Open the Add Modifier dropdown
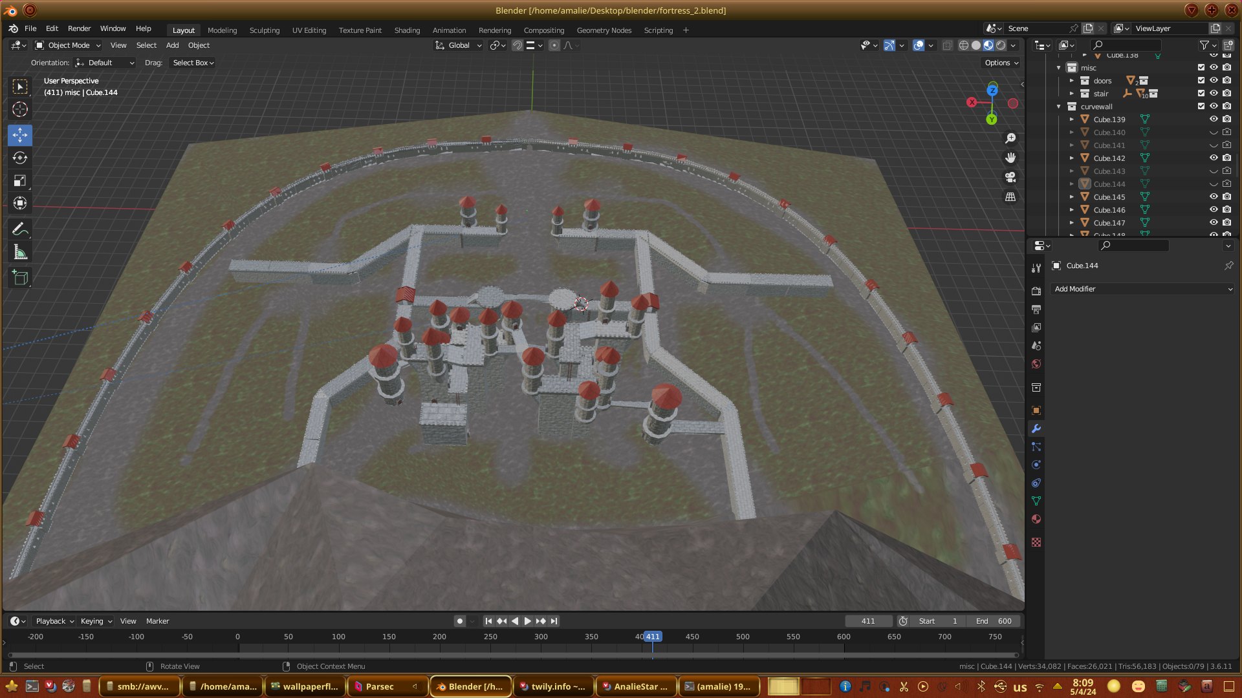This screenshot has height=698, width=1242. click(x=1142, y=289)
